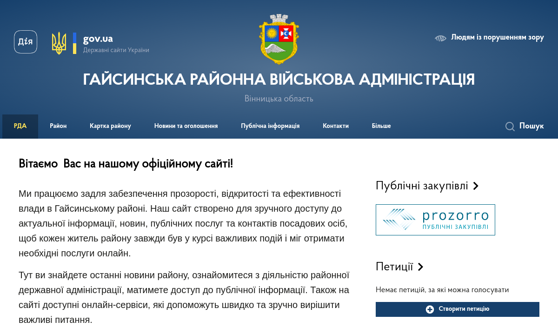Click the paragraph starting Тут ви знайдете

pyautogui.click(x=184, y=297)
